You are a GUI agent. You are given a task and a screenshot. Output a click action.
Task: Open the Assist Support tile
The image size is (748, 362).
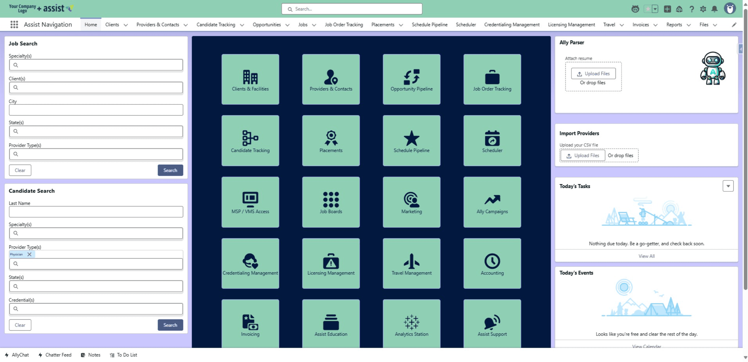[x=492, y=324]
